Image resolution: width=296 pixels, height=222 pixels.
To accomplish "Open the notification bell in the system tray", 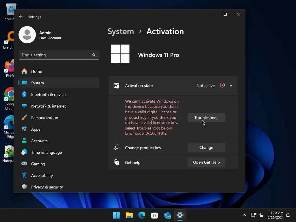I will coord(288,215).
